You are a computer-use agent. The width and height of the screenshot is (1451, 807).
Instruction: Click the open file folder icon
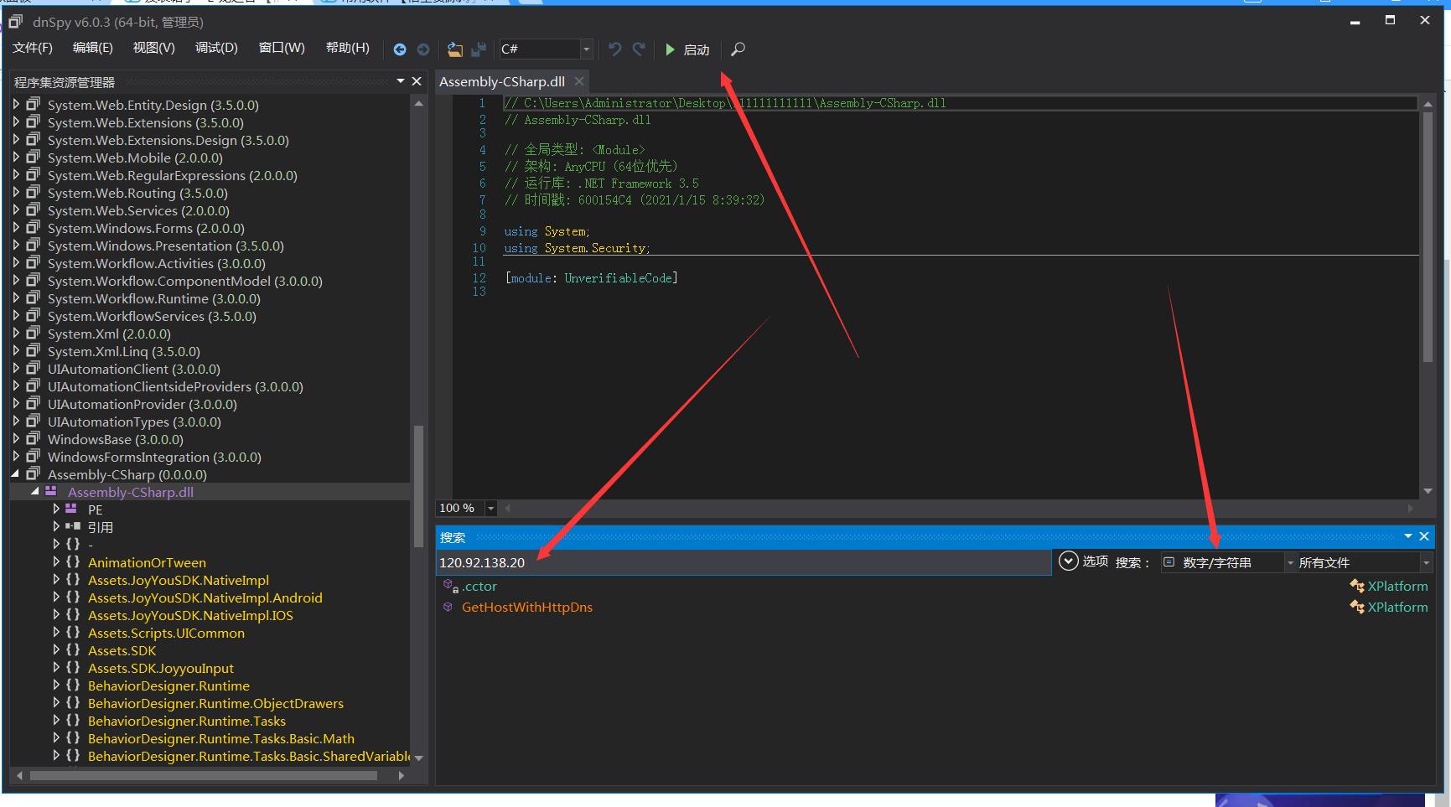coord(454,49)
